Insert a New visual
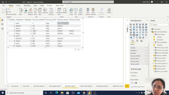169x95 pixels. point(71,12)
